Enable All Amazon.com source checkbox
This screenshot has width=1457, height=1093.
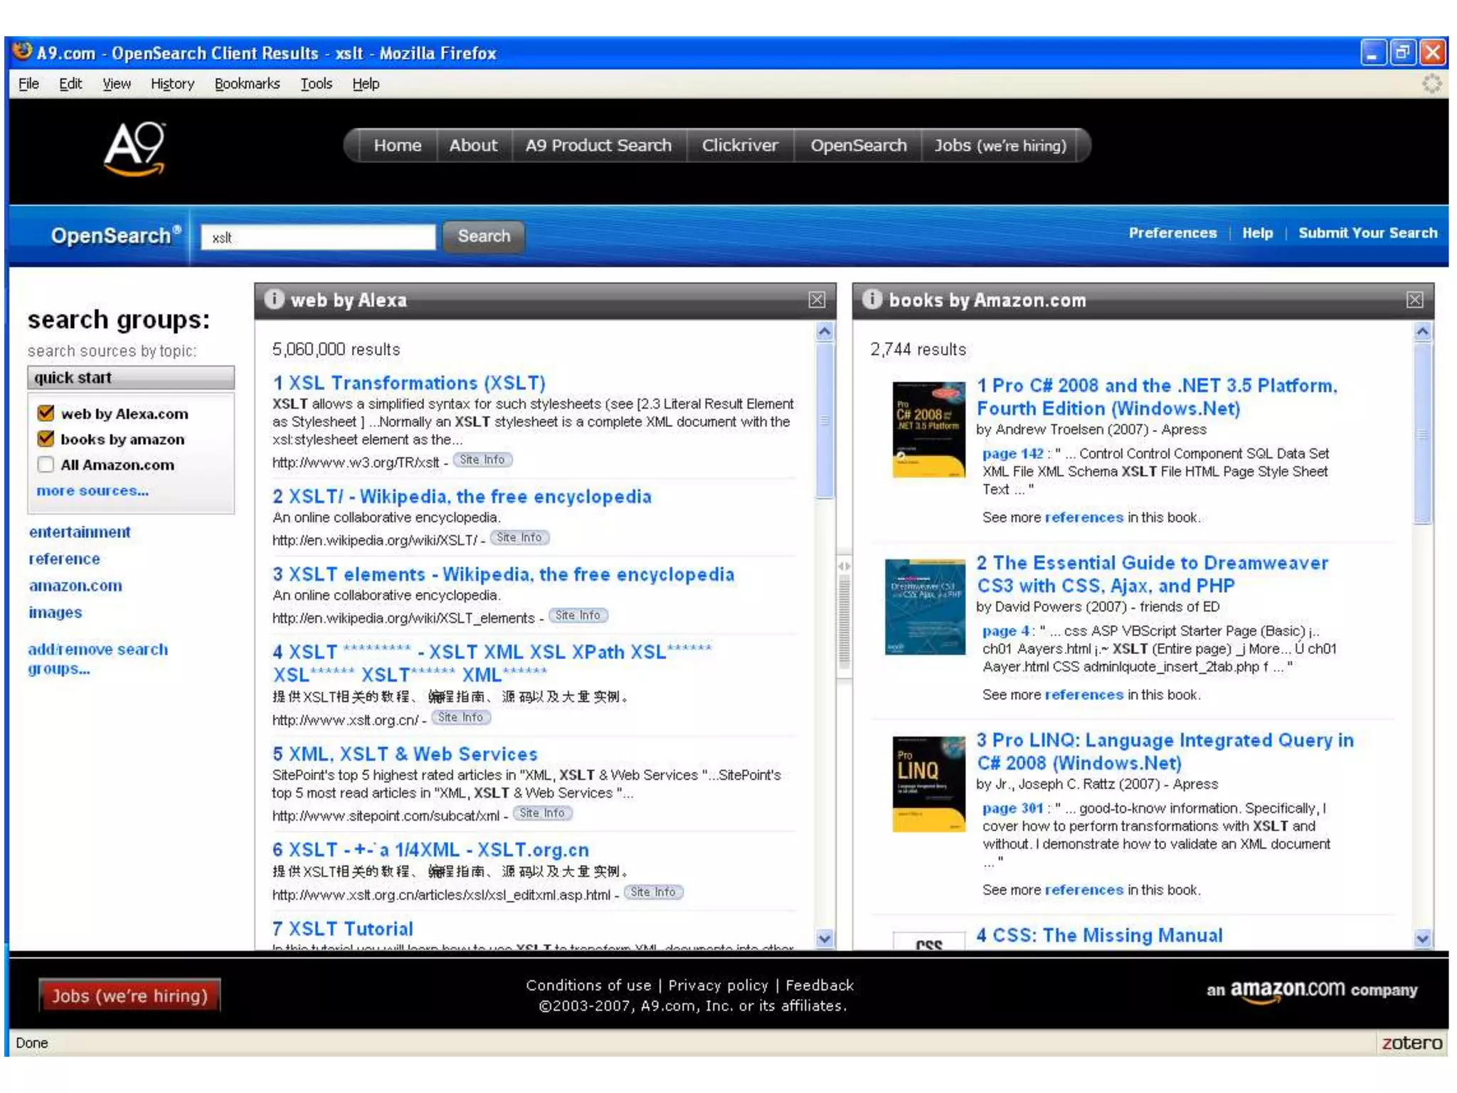(x=46, y=465)
